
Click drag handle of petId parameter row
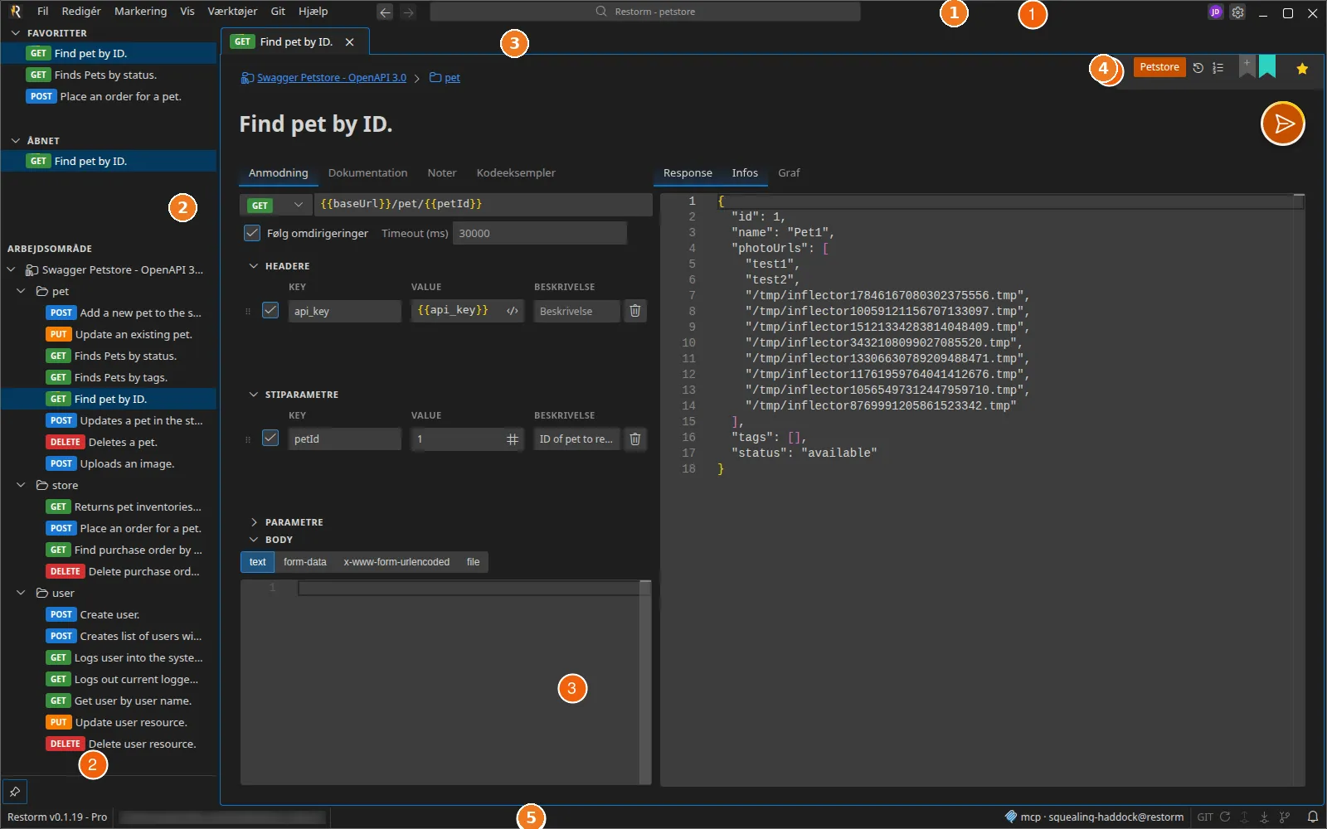(x=247, y=440)
